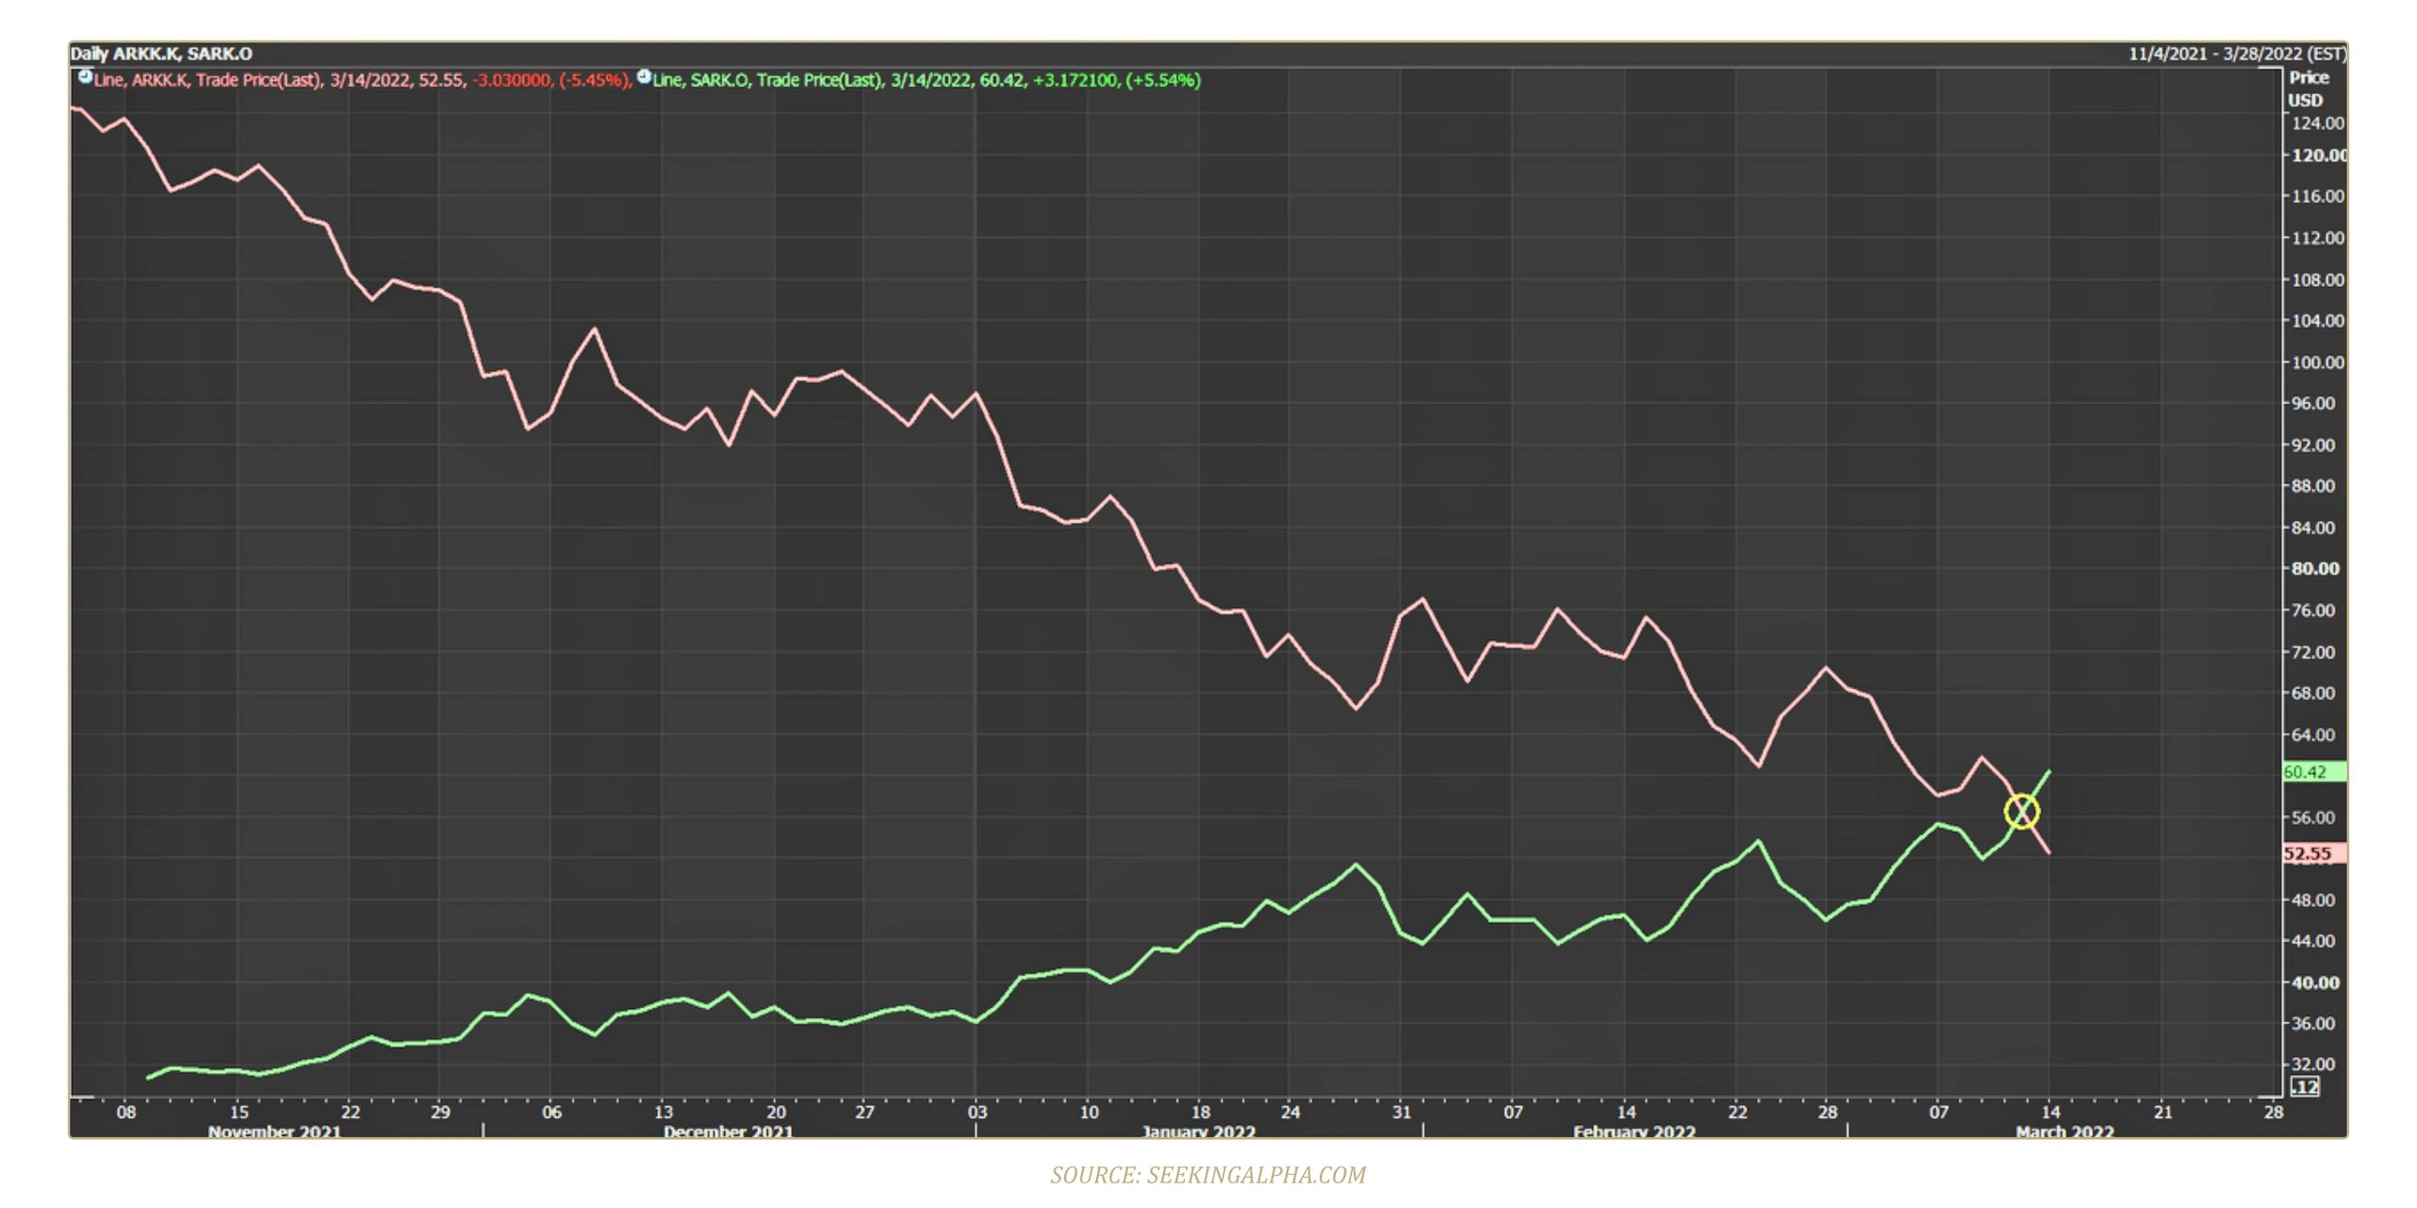Viewport: 2417px width, 1208px height.
Task: Click the 80.00 price axis label
Action: (x=2315, y=569)
